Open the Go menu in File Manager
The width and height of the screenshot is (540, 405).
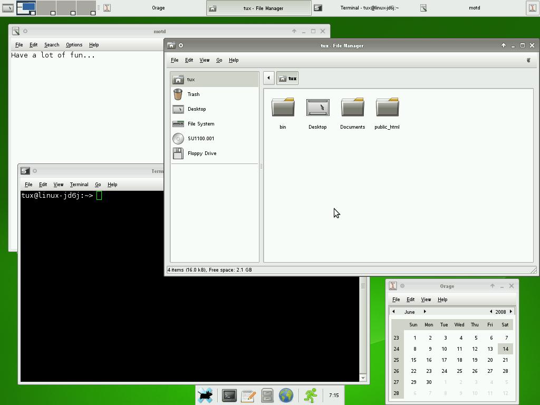coord(219,60)
